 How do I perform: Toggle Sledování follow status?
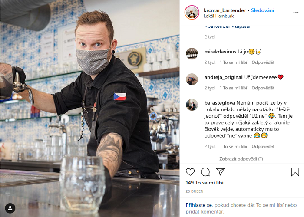262,10
